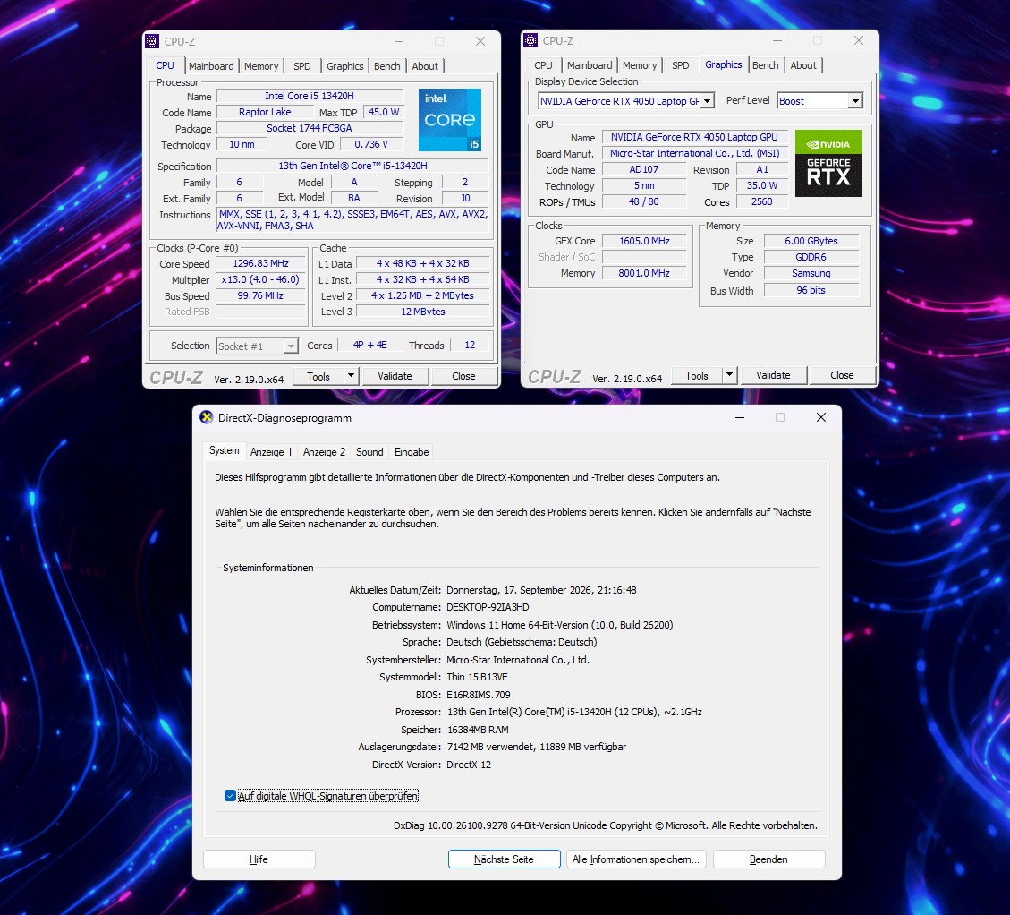The height and width of the screenshot is (915, 1010).
Task: Click the Bus Speed value 99.76 MHz
Action: (261, 296)
